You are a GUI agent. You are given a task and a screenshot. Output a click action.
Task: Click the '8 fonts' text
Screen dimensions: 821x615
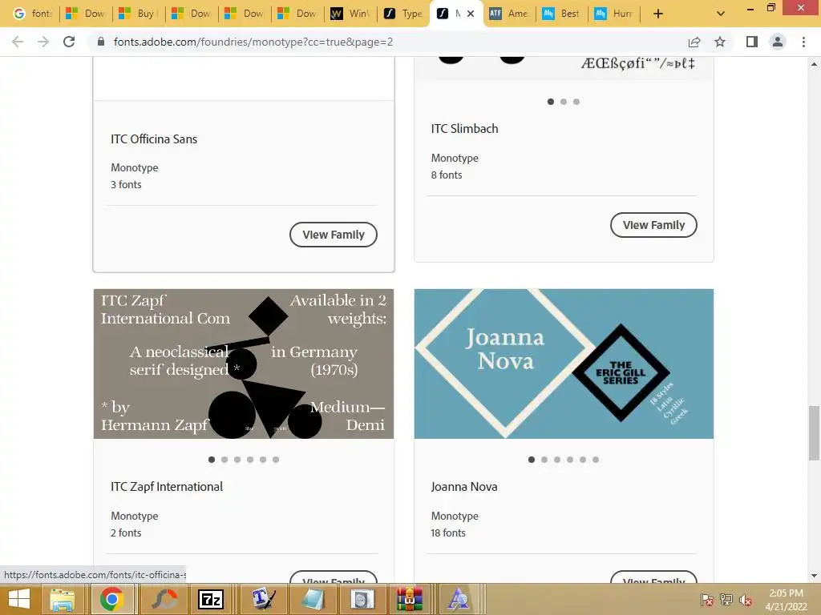446,175
